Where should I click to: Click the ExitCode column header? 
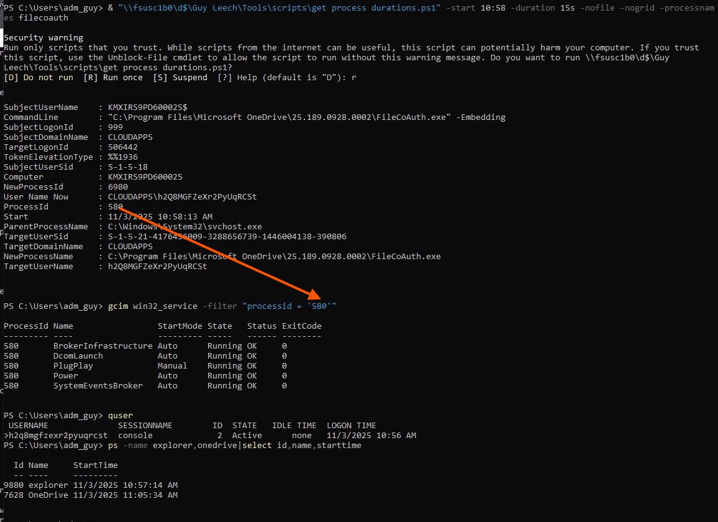pos(302,326)
